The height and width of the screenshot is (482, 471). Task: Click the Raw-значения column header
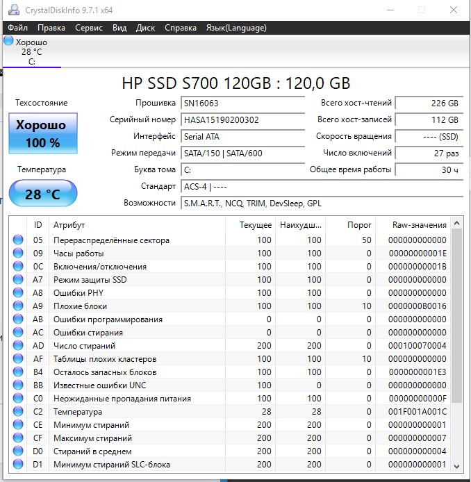tap(413, 225)
